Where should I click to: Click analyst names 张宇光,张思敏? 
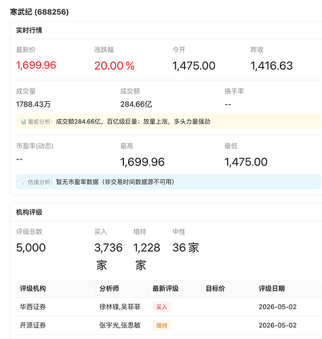tap(120, 325)
